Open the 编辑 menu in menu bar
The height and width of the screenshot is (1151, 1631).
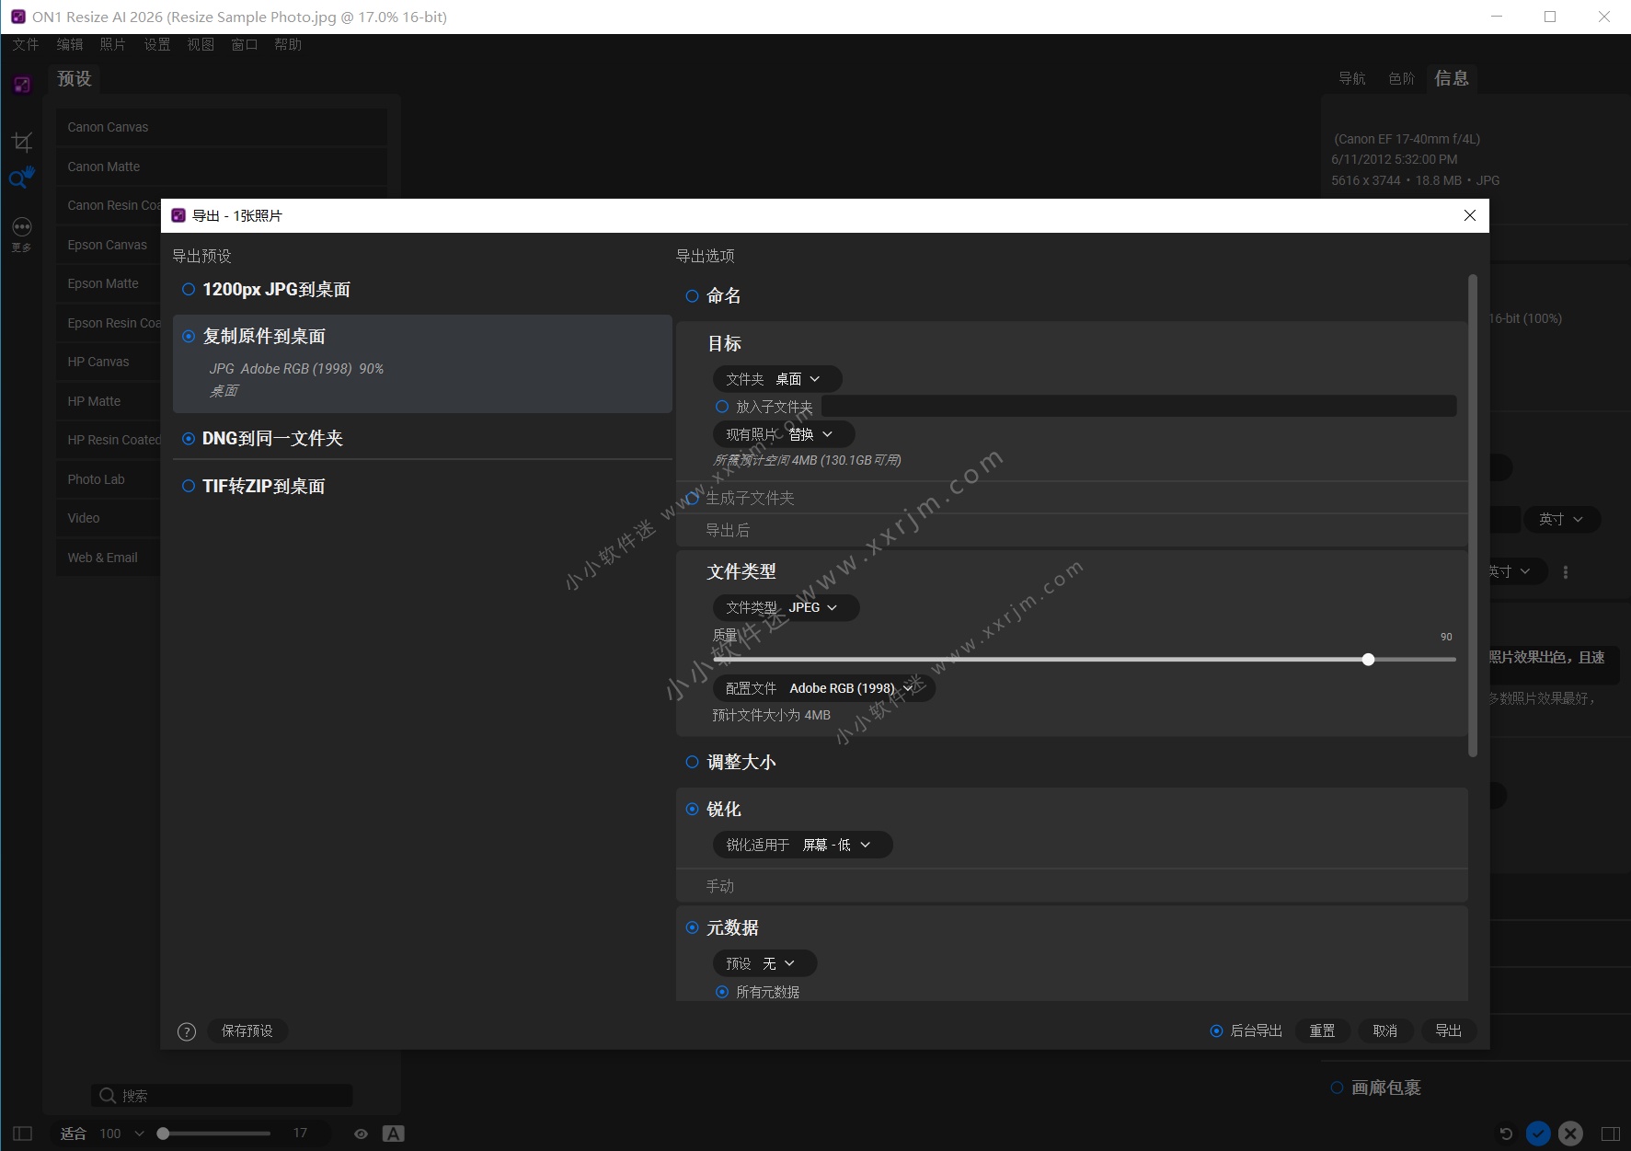point(69,44)
